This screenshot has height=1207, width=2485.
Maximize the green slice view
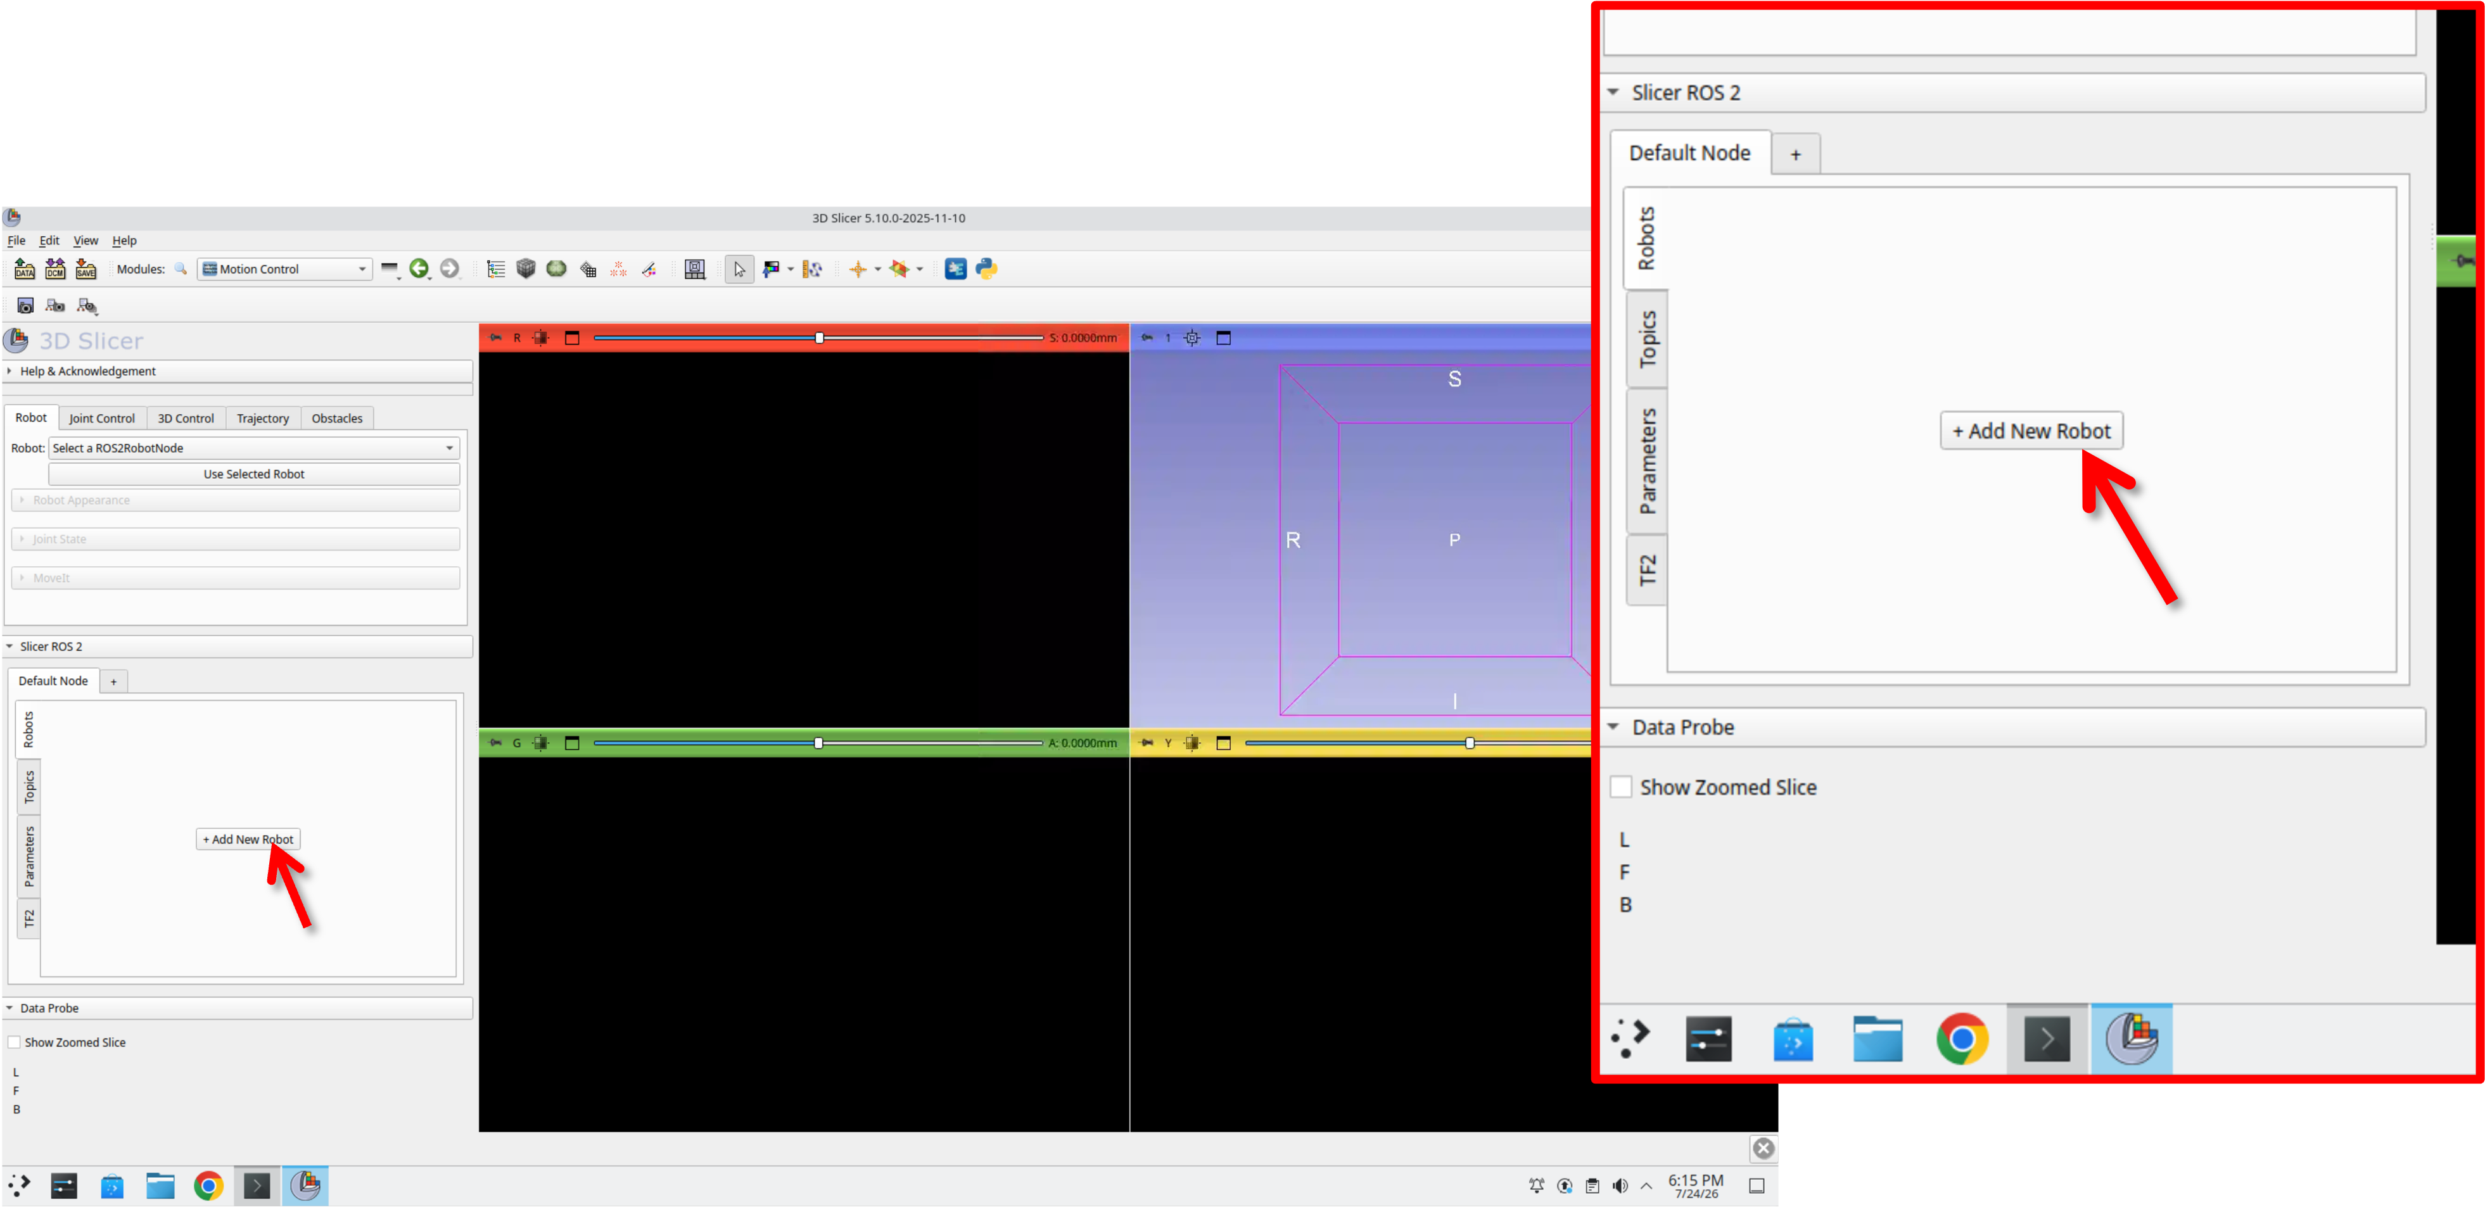click(x=572, y=742)
